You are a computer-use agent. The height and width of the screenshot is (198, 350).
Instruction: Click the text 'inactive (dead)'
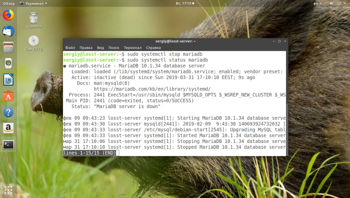pos(115,77)
